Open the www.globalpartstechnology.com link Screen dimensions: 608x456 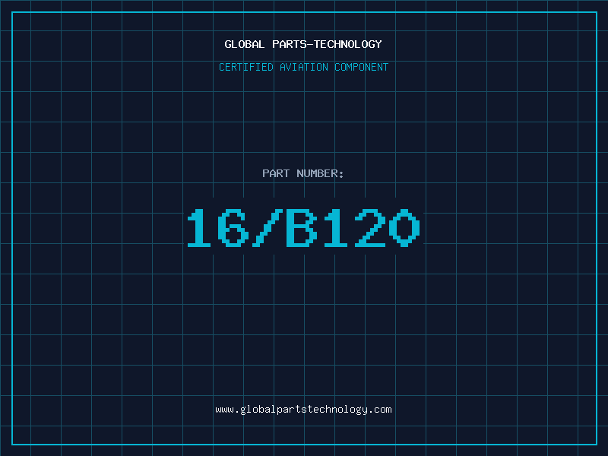pos(303,410)
